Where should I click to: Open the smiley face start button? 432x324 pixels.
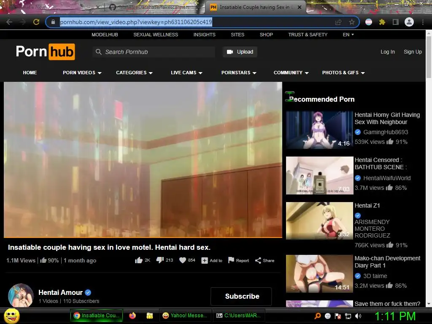(x=11, y=316)
